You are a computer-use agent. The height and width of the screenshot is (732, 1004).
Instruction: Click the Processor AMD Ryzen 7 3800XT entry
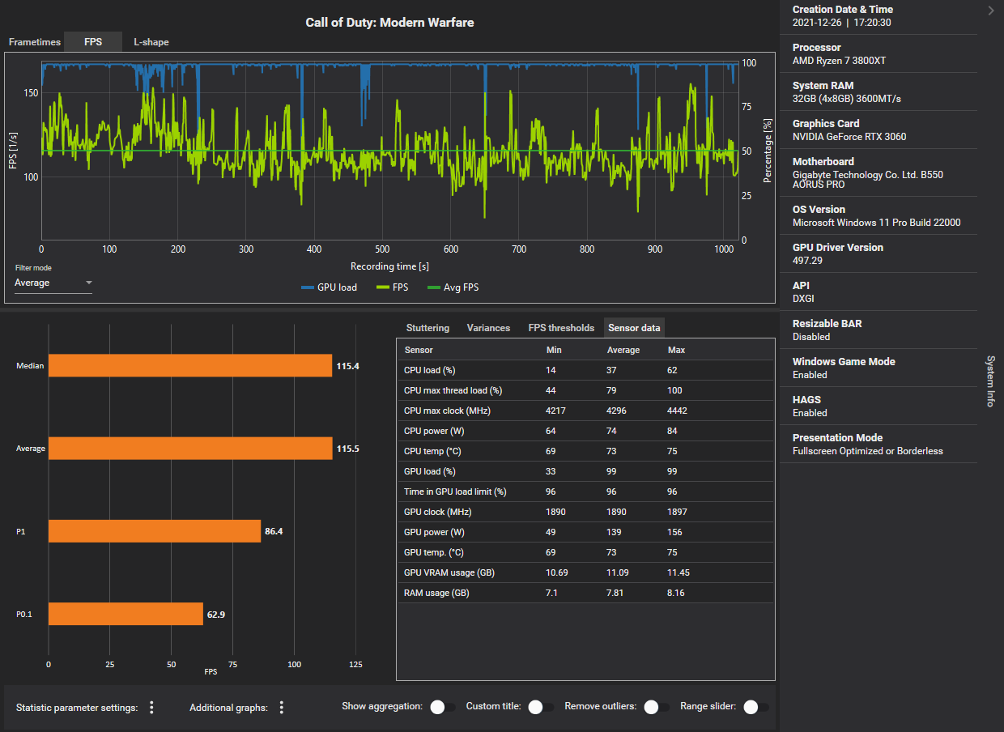[878, 53]
